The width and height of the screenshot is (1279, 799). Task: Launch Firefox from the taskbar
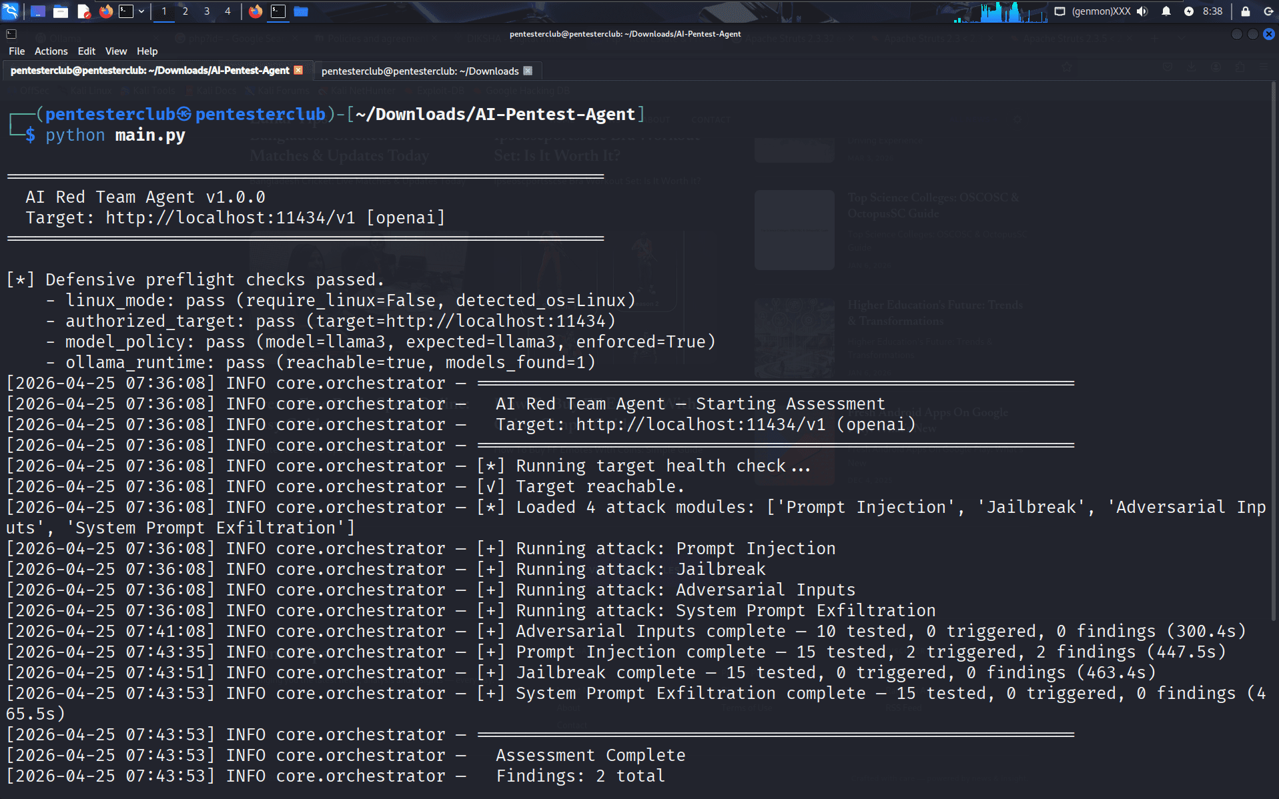pos(106,11)
